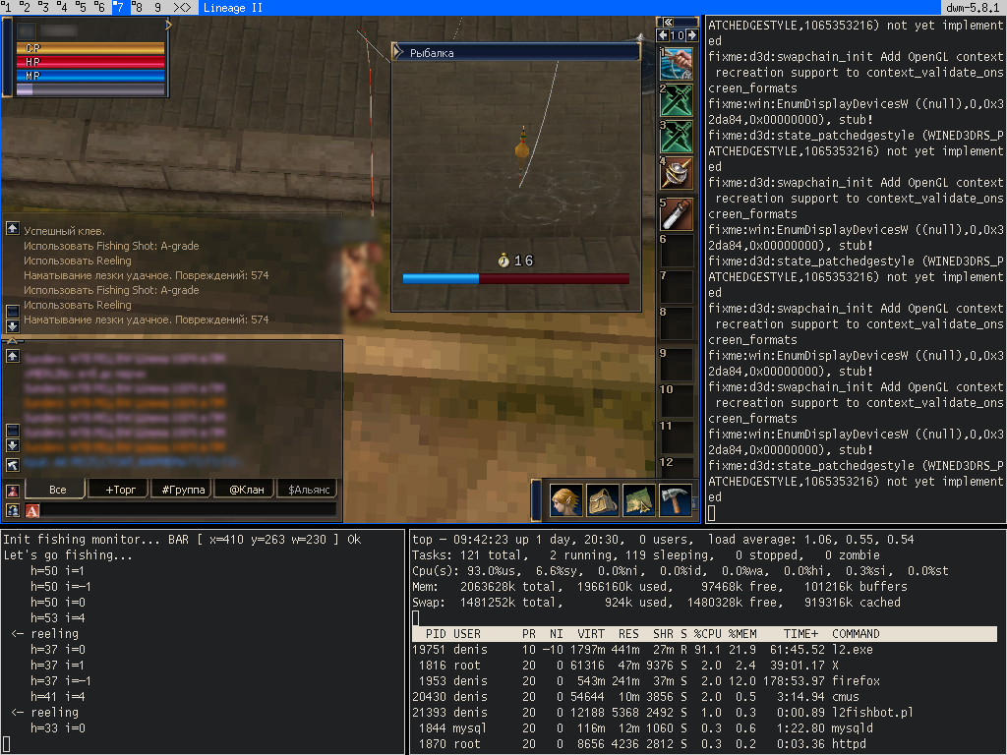Open the world map icon
The height and width of the screenshot is (755, 1007).
click(x=639, y=500)
